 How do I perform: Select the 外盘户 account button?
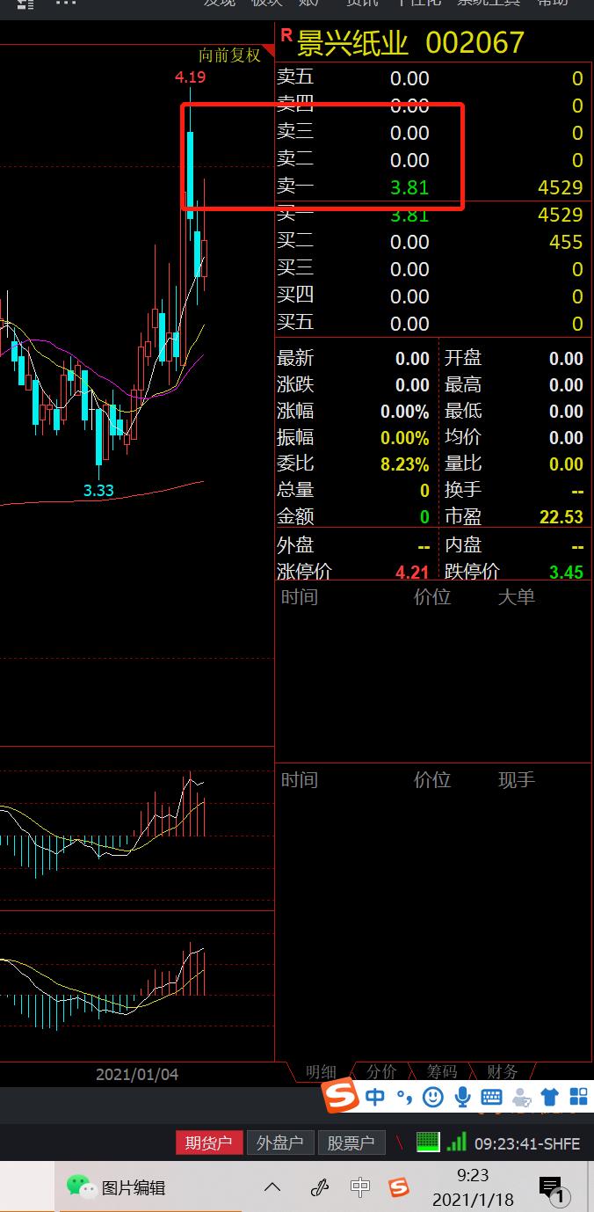pyautogui.click(x=279, y=1143)
